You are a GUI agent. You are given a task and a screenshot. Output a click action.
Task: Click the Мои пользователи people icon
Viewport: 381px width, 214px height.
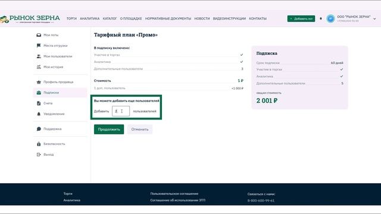point(39,56)
